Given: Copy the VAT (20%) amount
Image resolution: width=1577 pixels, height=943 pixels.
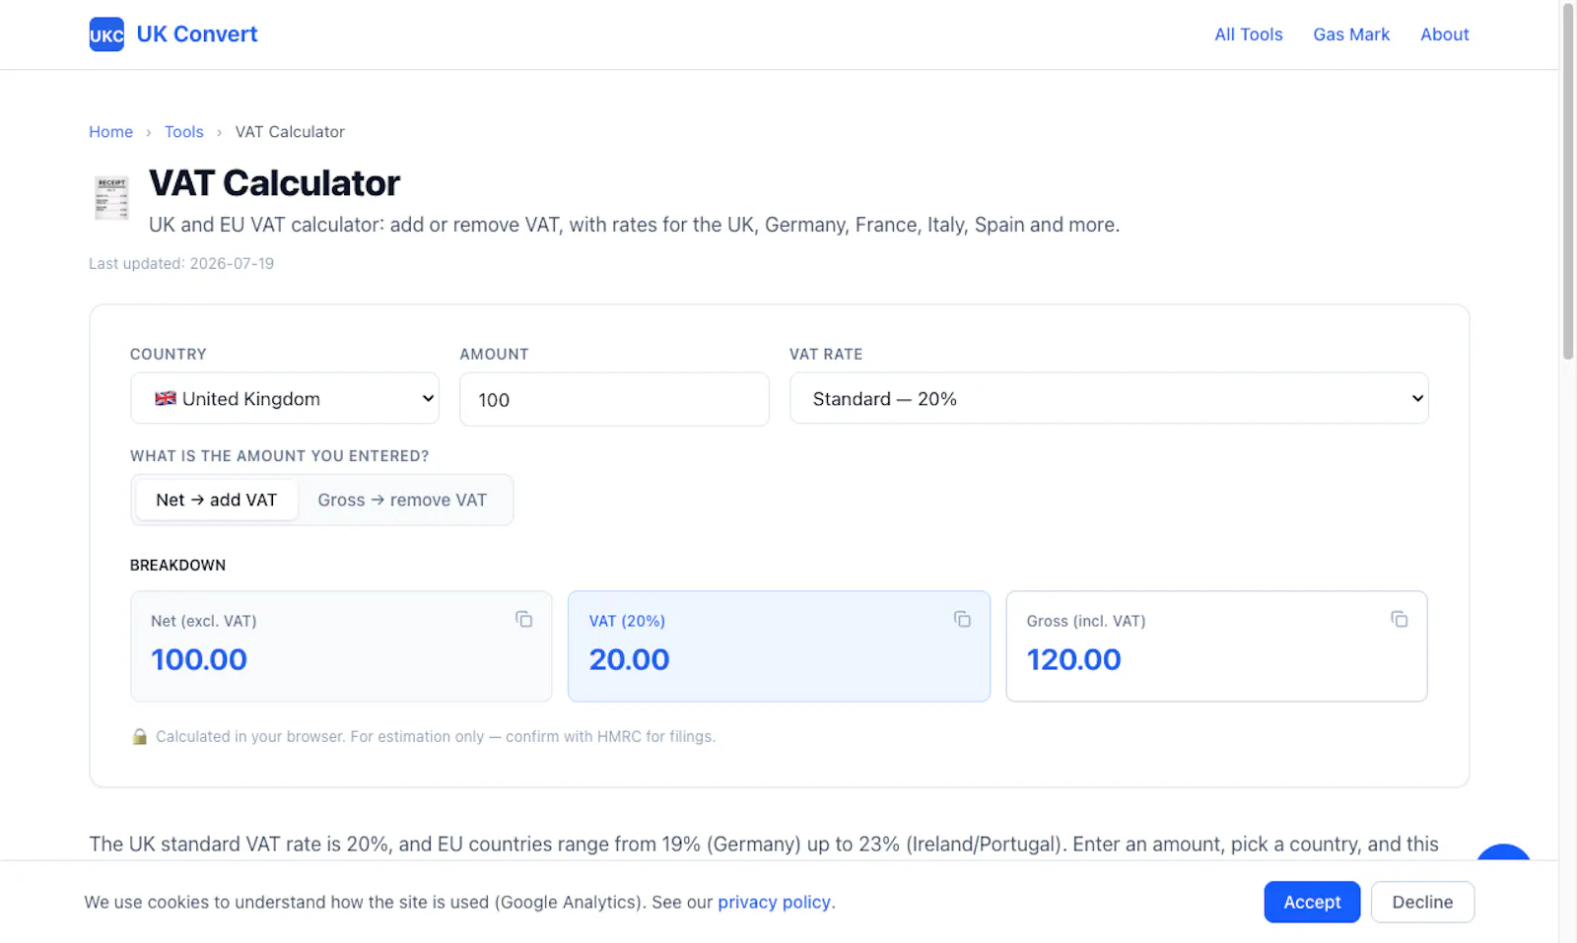Looking at the screenshot, I should 962,619.
